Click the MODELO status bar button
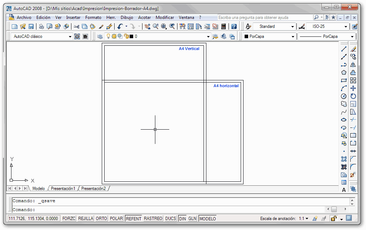Image resolution: width=366 pixels, height=230 pixels. pyautogui.click(x=207, y=219)
